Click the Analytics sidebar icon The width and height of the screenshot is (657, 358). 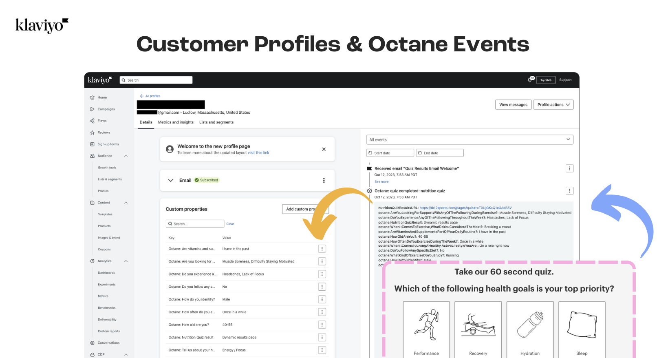(x=92, y=261)
